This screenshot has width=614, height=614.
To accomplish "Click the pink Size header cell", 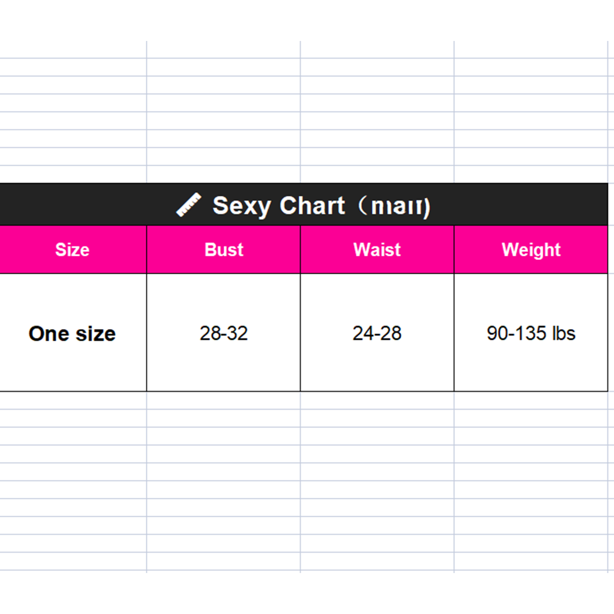I will coord(72,250).
